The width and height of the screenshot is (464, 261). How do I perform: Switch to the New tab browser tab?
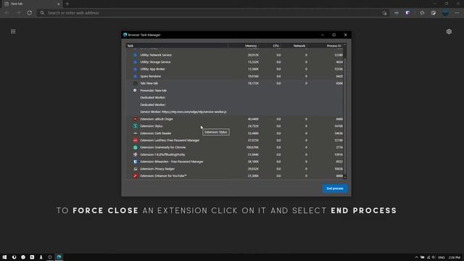31,4
